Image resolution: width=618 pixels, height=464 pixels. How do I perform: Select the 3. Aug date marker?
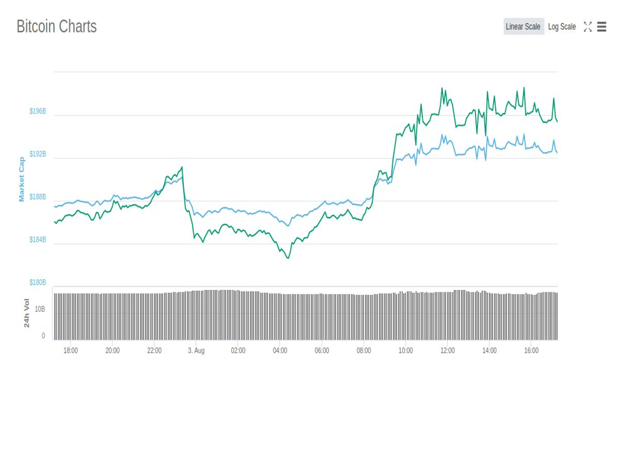pos(196,350)
